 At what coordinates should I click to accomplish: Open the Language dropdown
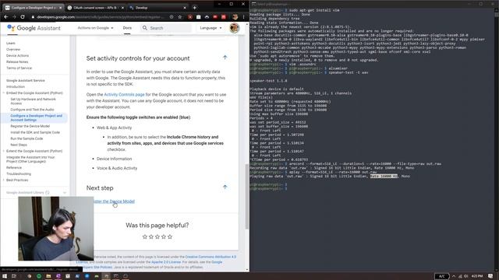click(x=211, y=28)
